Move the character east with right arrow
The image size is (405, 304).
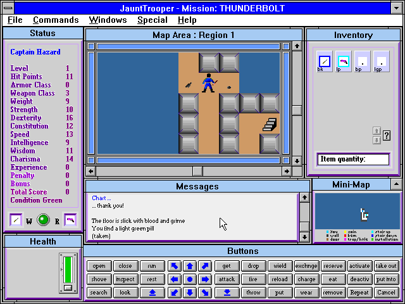coord(205,279)
